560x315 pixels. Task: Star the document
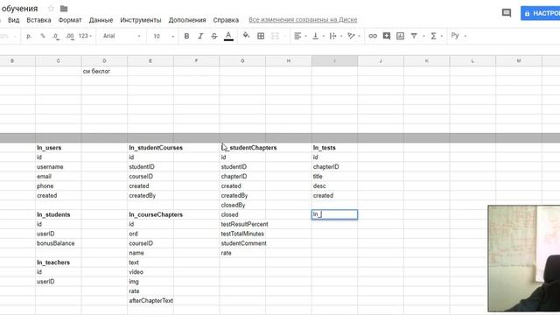coord(51,9)
